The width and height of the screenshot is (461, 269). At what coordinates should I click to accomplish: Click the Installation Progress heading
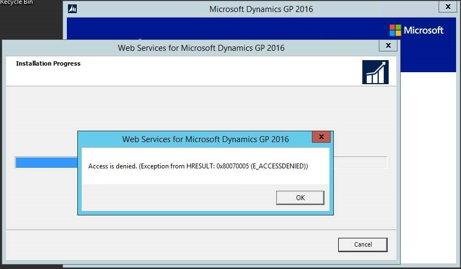pyautogui.click(x=48, y=63)
